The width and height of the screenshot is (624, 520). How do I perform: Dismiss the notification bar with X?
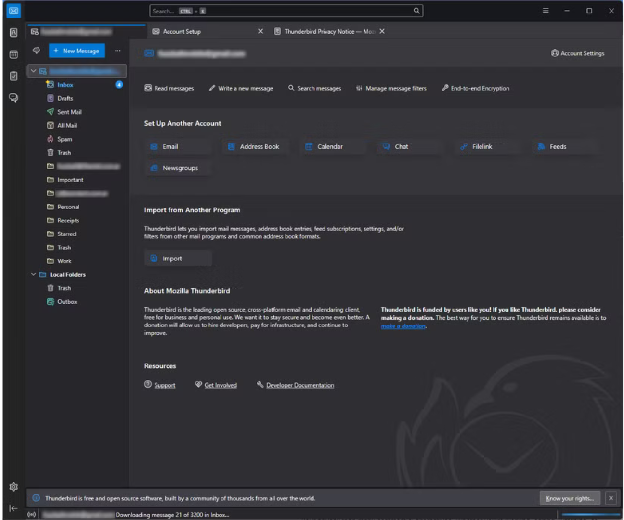pos(611,498)
